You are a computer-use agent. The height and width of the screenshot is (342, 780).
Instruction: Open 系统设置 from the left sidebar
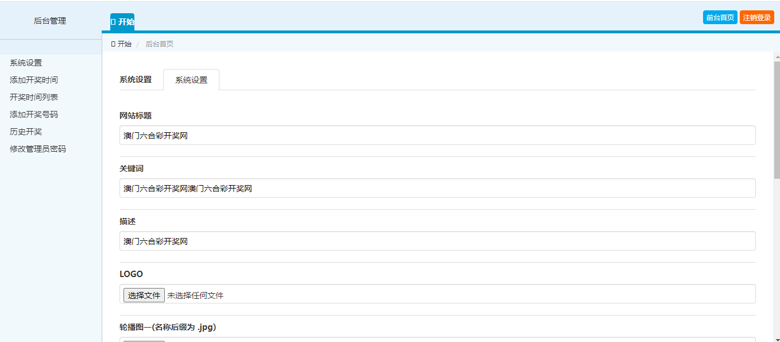point(26,63)
